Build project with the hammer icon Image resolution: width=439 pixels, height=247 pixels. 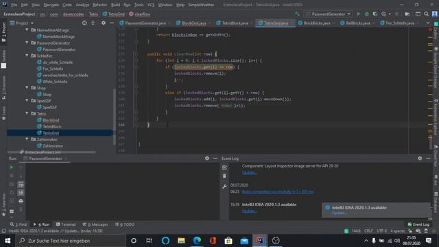click(x=297, y=14)
